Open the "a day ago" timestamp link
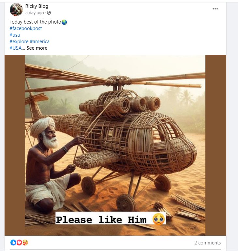Image resolution: width=238 pixels, height=251 pixels. click(34, 13)
